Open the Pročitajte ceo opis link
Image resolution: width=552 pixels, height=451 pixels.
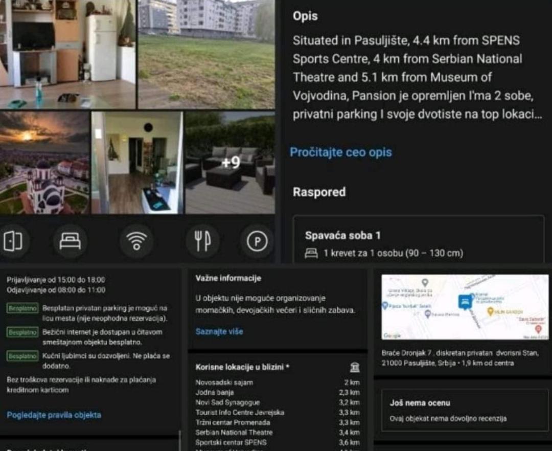(x=341, y=152)
